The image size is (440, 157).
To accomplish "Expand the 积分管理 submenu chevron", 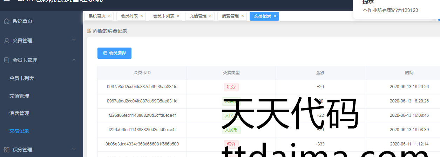I will [x=74, y=149].
